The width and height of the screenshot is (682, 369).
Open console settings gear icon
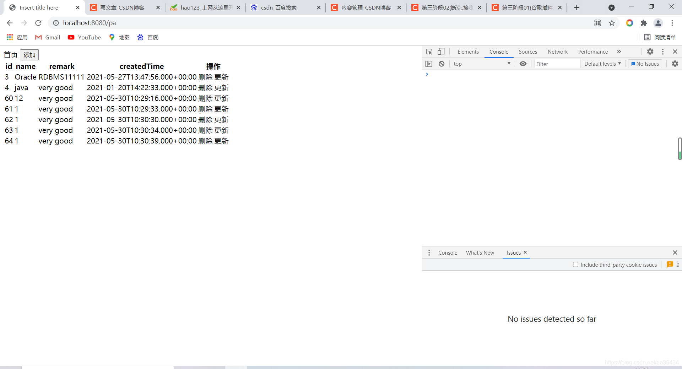675,64
